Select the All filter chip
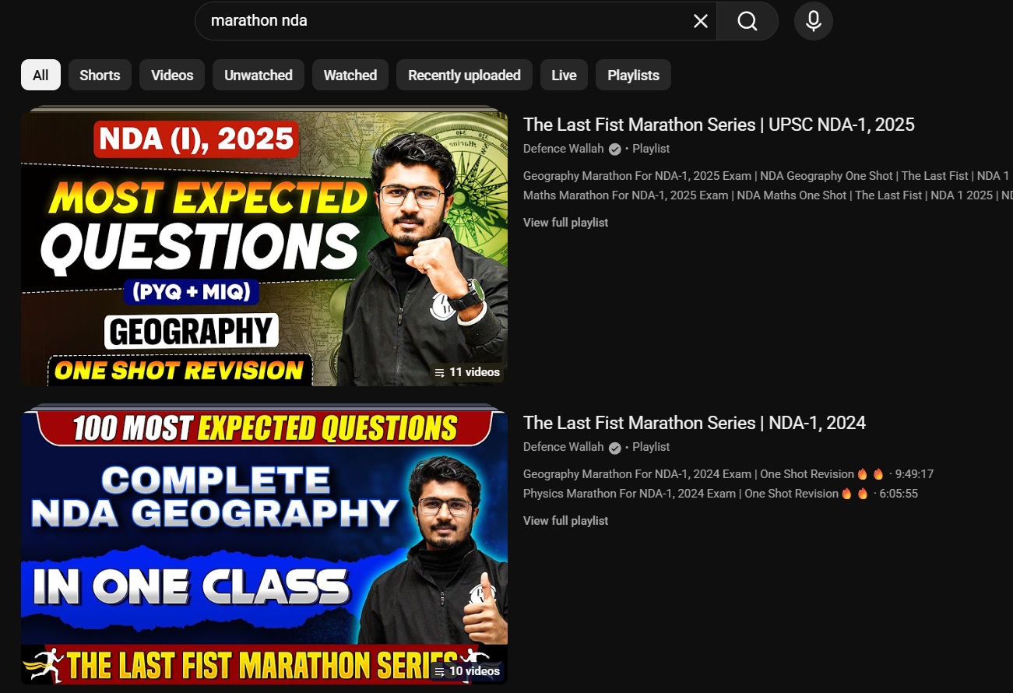This screenshot has height=693, width=1013. [x=40, y=76]
